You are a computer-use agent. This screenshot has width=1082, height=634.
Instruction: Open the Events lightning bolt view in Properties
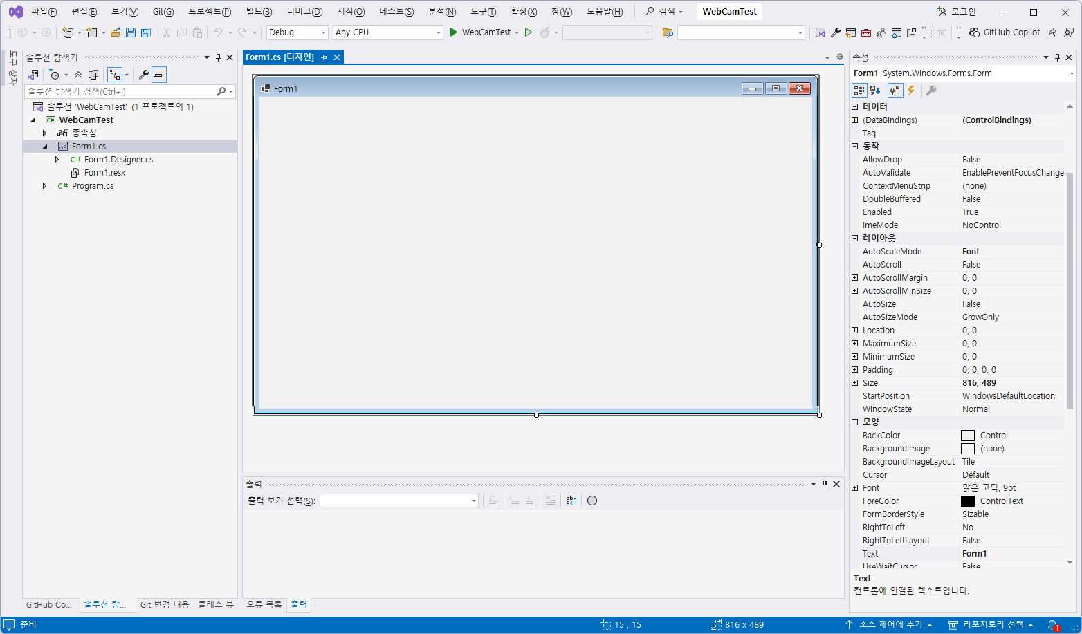[x=911, y=91]
